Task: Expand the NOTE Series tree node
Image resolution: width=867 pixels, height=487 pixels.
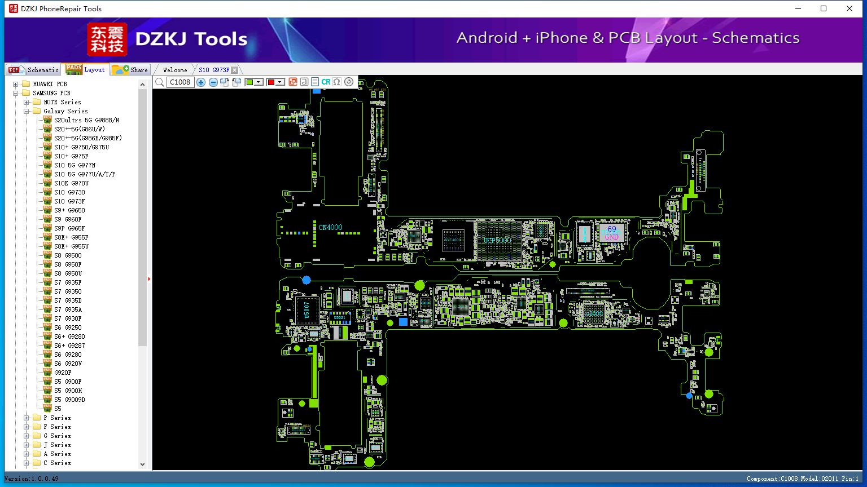Action: (x=27, y=102)
